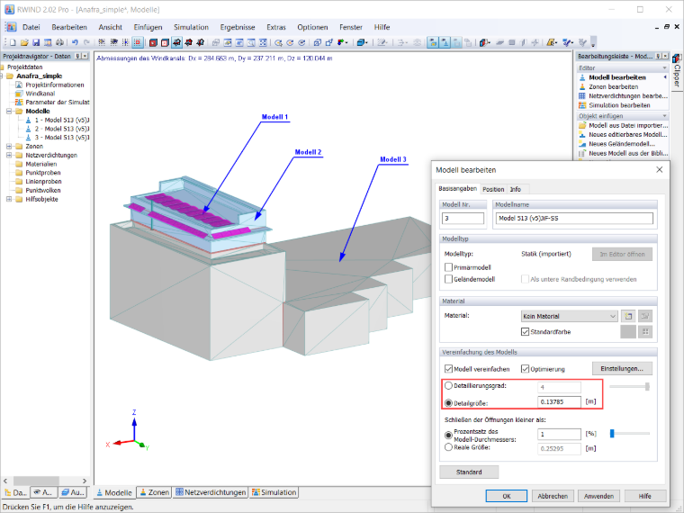Select the Detailgröße radio button
The height and width of the screenshot is (513, 684).
pyautogui.click(x=448, y=403)
